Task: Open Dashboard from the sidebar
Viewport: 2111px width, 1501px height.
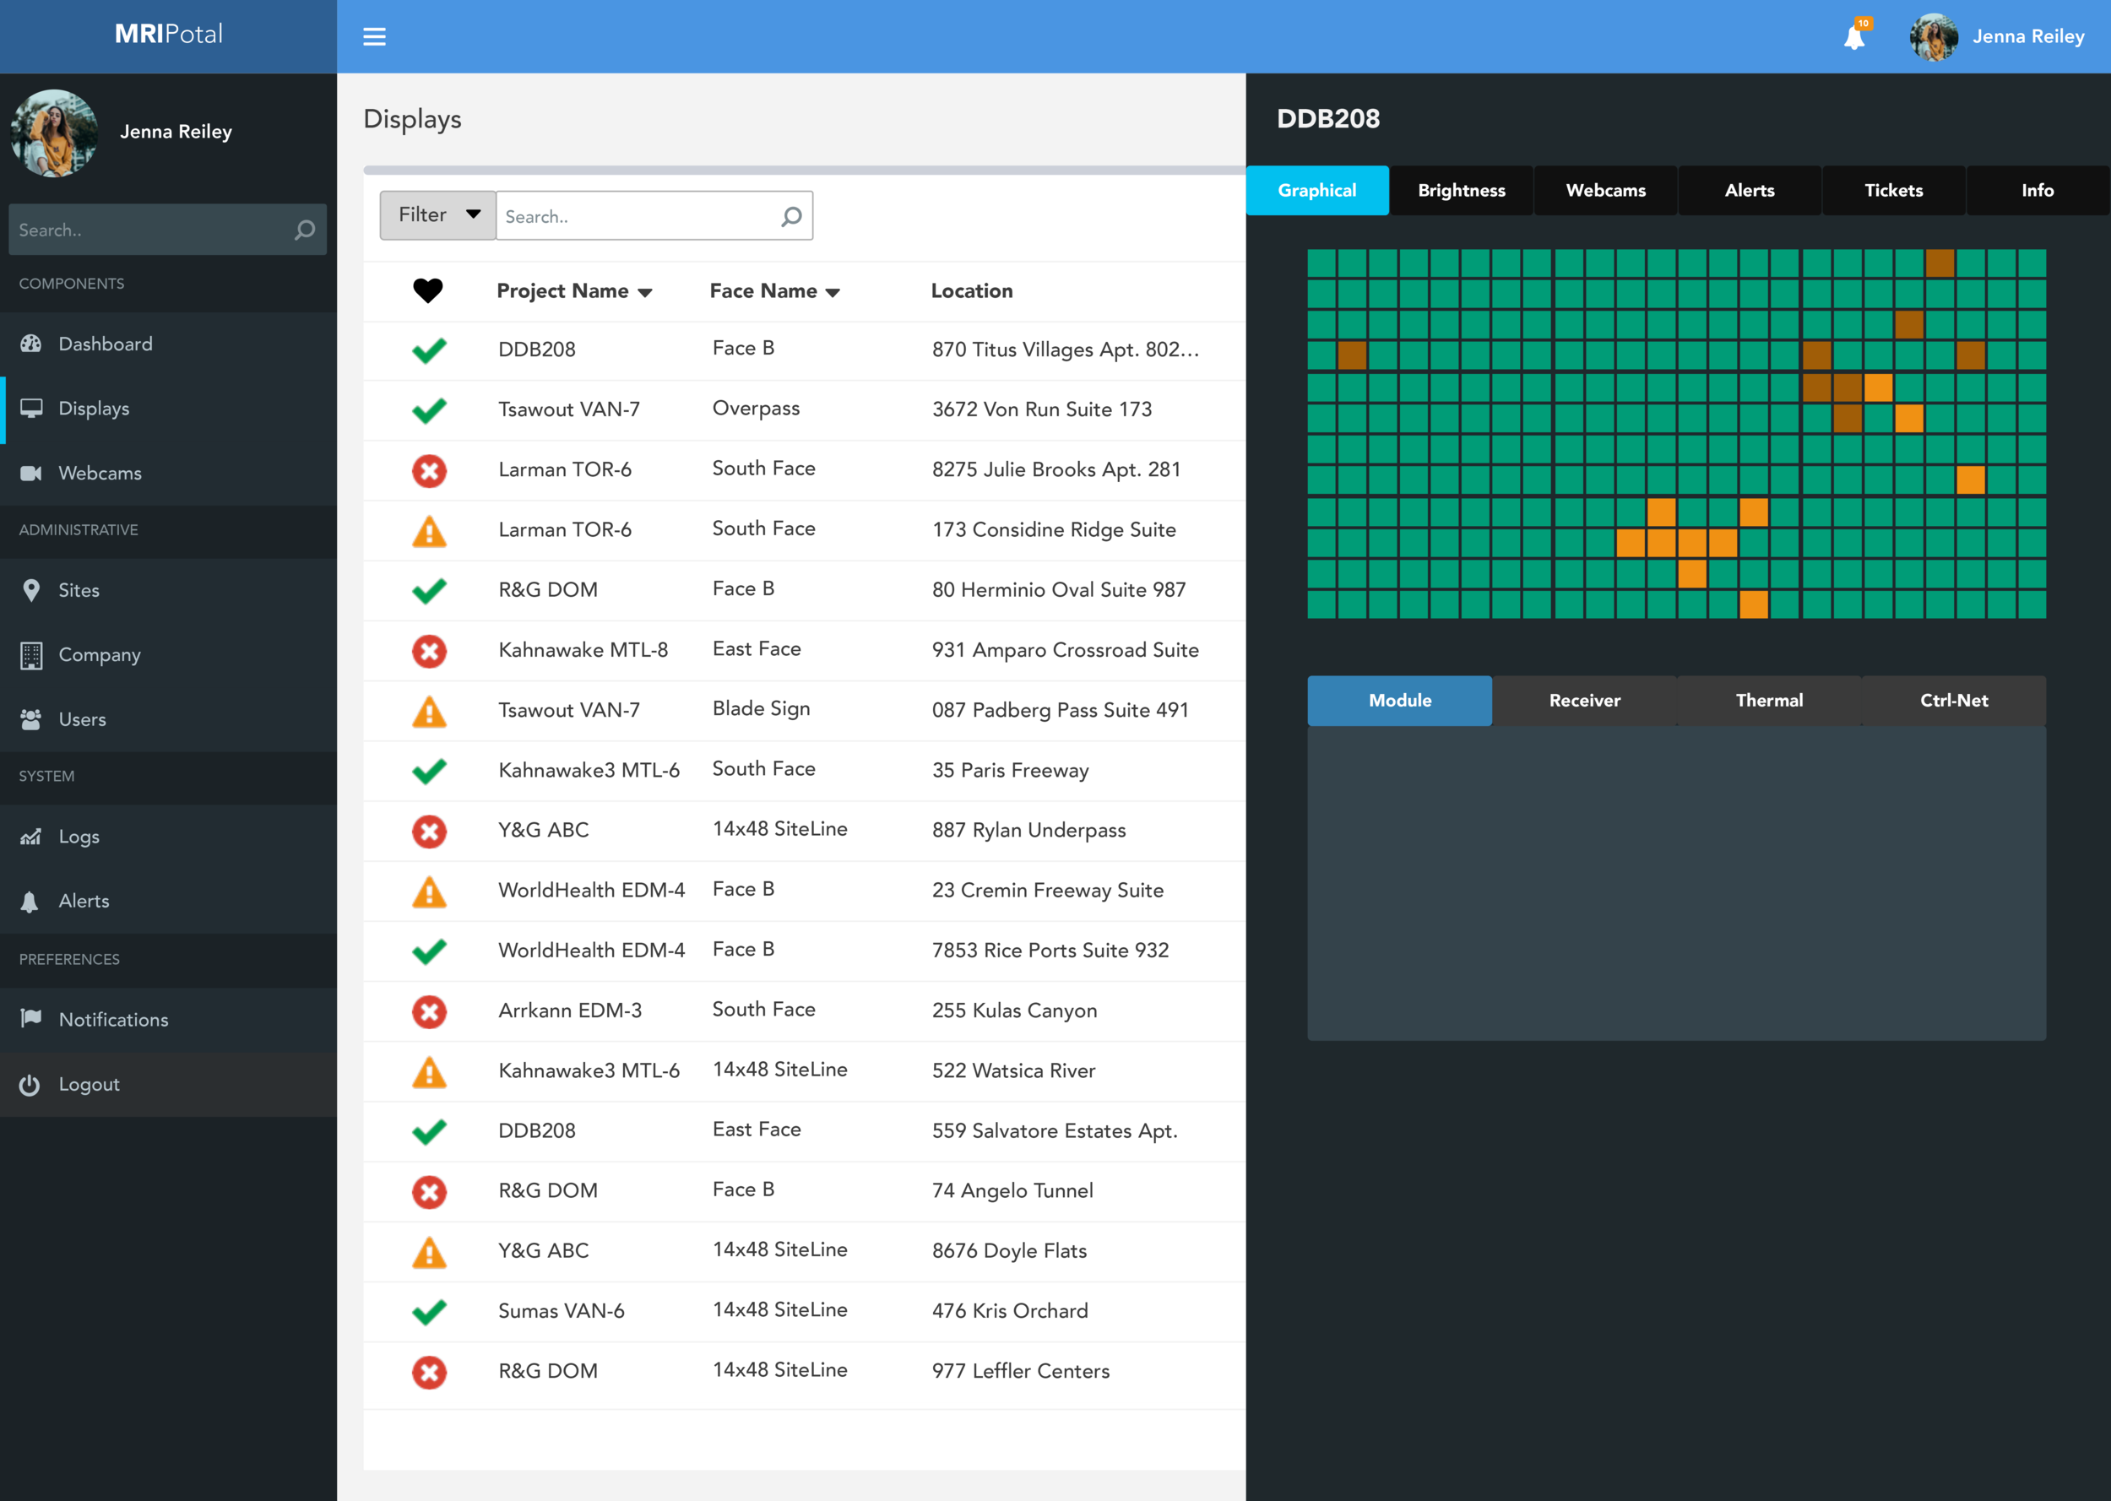Action: tap(105, 344)
